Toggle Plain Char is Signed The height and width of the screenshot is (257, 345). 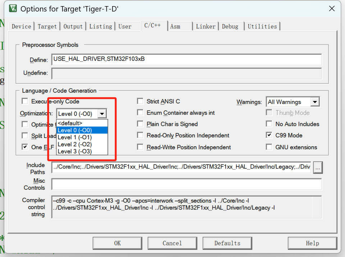click(140, 124)
